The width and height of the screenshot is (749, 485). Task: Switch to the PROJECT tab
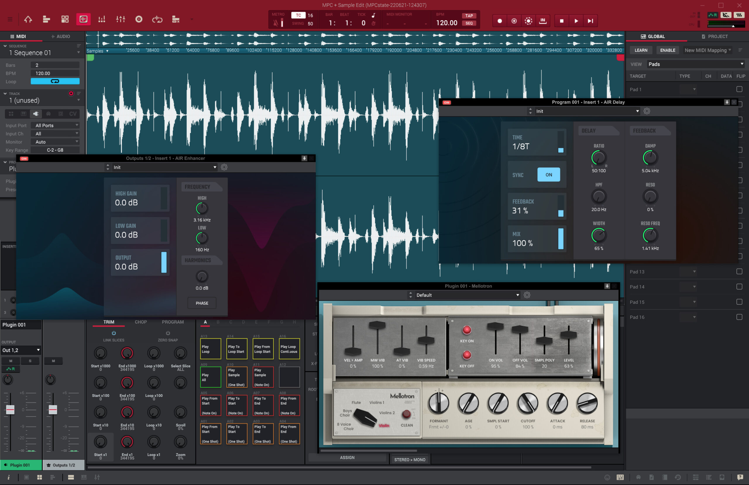pos(715,37)
